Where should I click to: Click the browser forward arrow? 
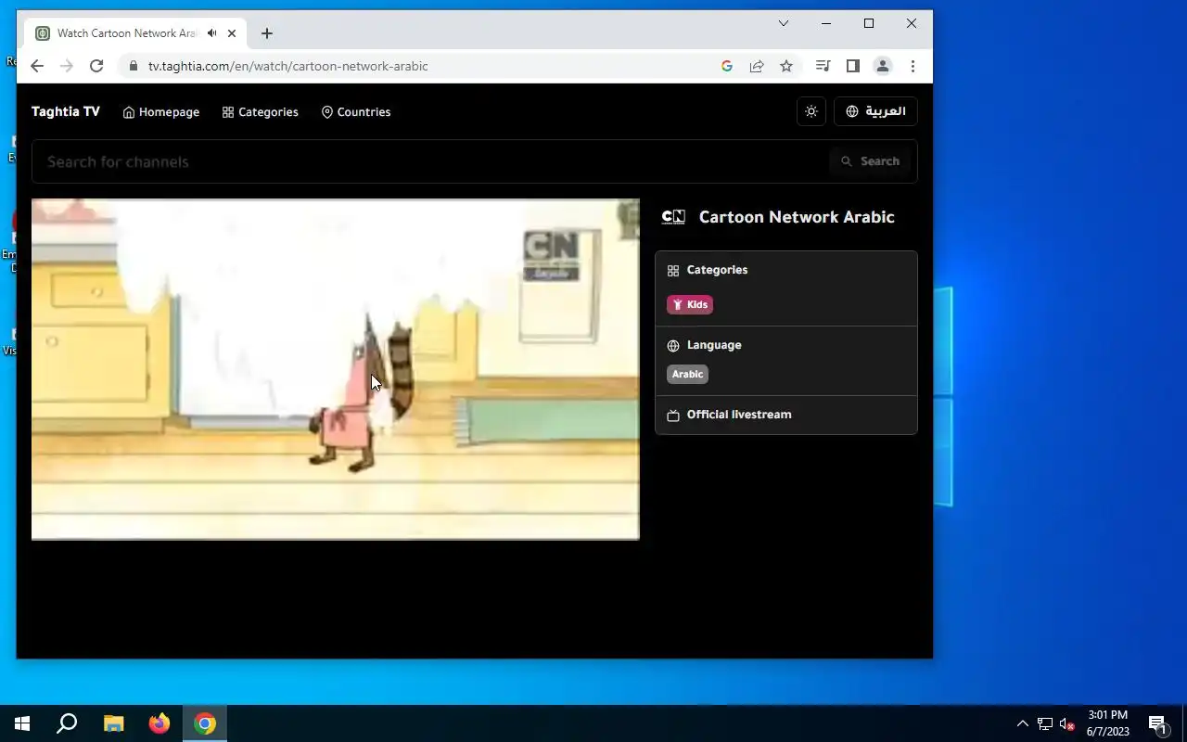pyautogui.click(x=67, y=66)
